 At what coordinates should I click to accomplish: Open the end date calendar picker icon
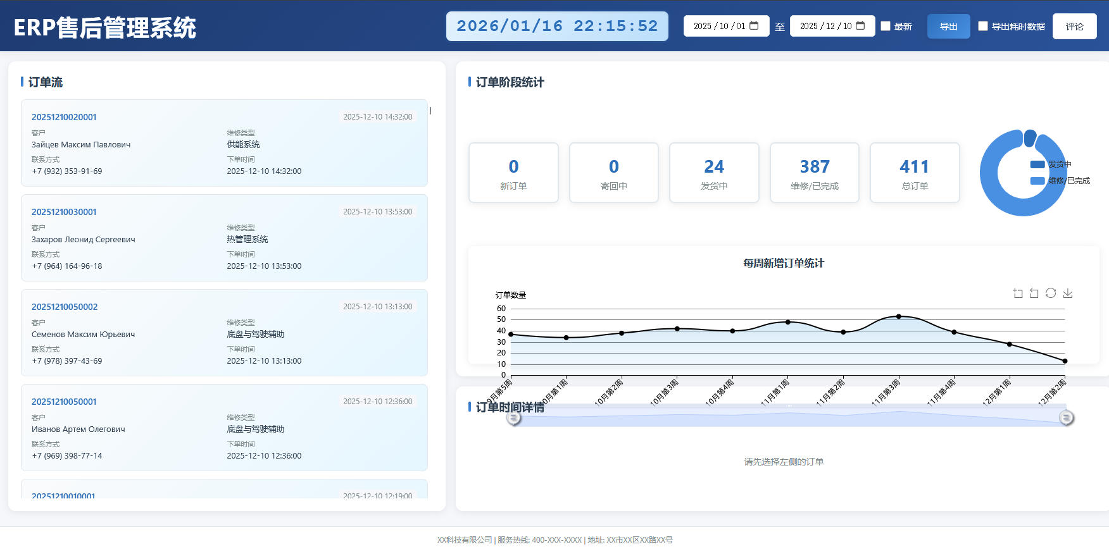pyautogui.click(x=860, y=26)
